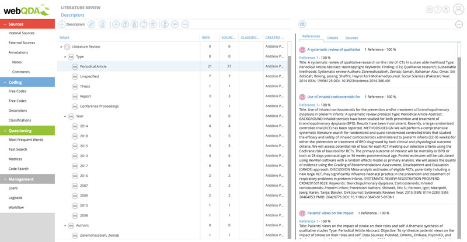Click the copy toolbar icon
This screenshot has width=467, height=242.
coord(125,24)
